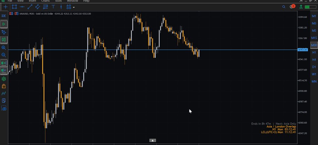Toggle Algo Trading play button
The width and height of the screenshot is (318, 145).
(4, 24)
